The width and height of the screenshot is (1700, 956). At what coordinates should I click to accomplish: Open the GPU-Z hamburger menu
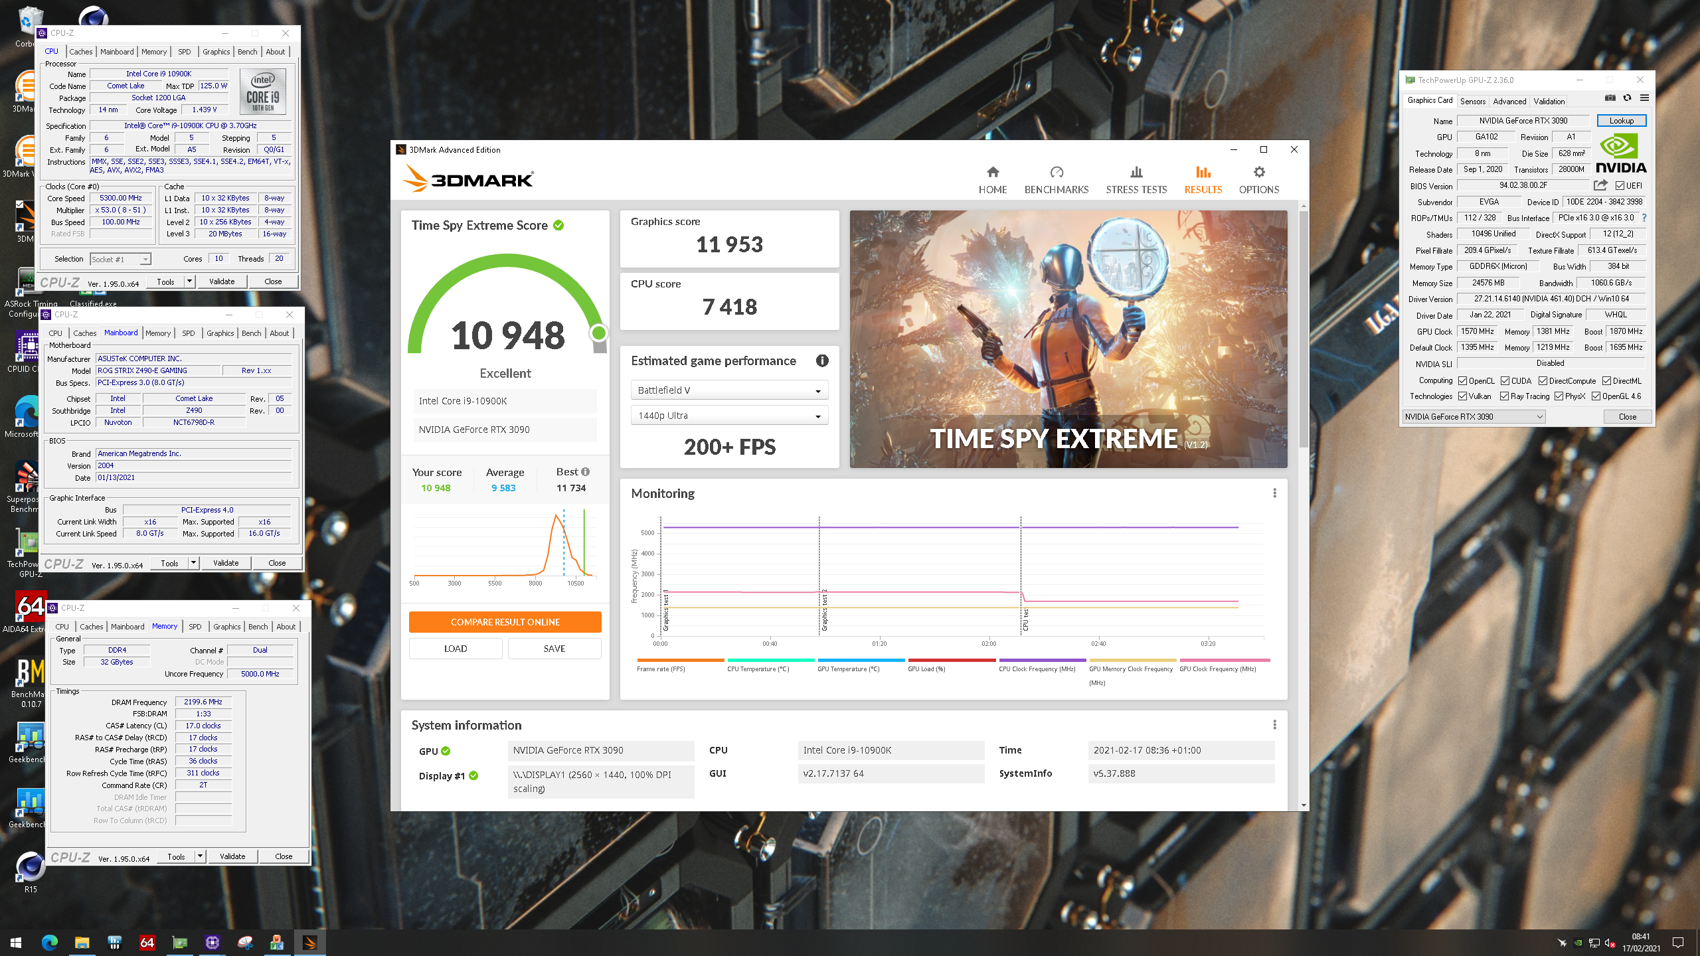(x=1644, y=98)
